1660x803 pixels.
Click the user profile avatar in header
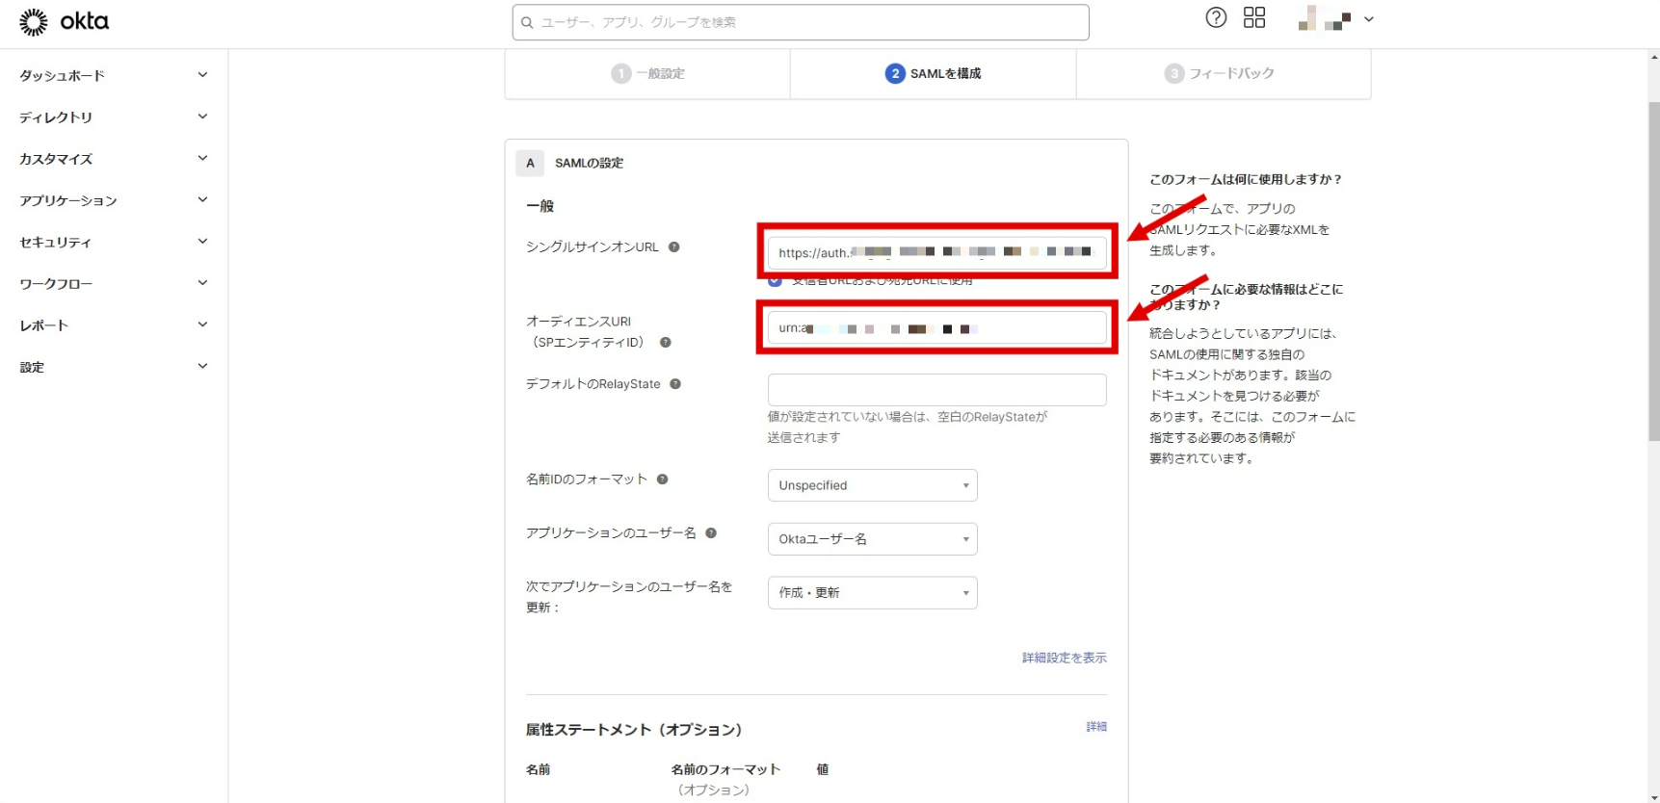(1325, 18)
